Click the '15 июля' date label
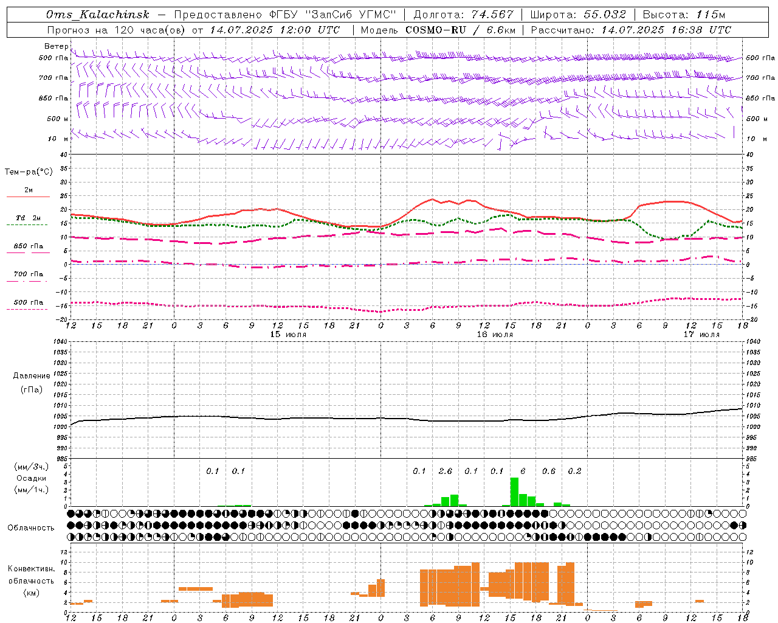 (x=288, y=335)
